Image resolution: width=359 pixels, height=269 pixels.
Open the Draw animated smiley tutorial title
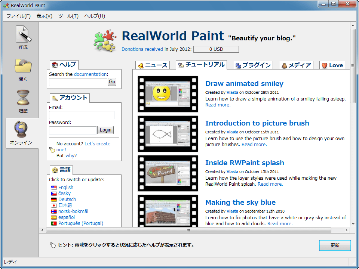pos(244,83)
